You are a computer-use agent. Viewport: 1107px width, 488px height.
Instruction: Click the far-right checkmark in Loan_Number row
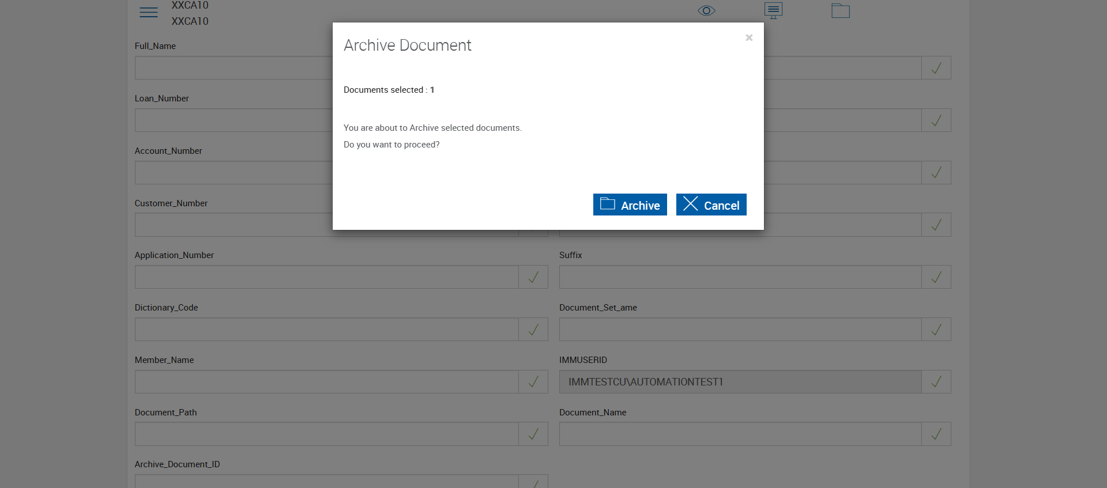click(x=936, y=120)
